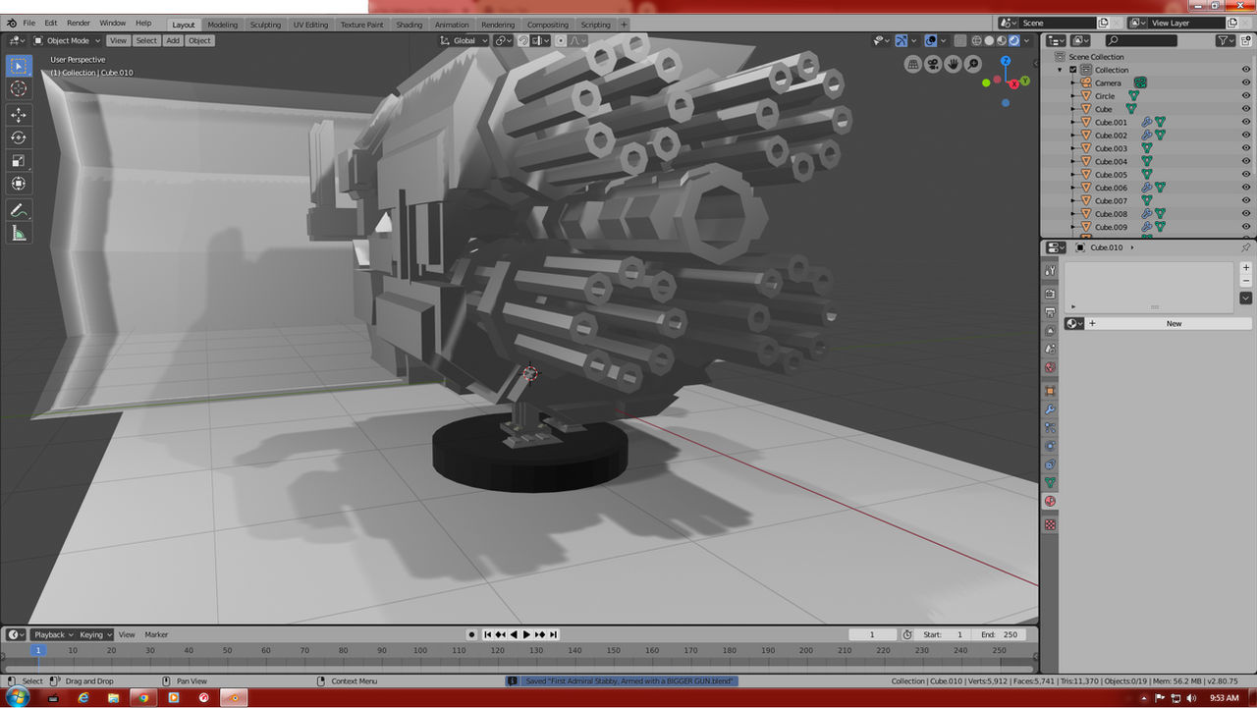Select the Measure tool

(x=19, y=233)
